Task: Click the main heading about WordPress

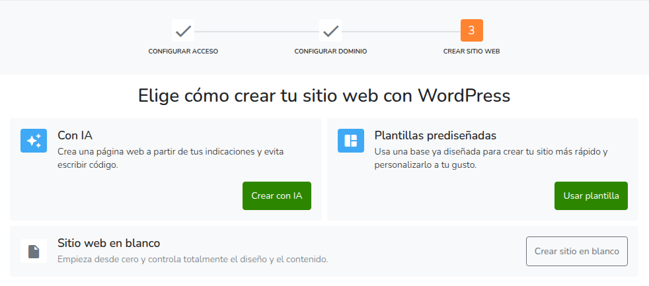Action: coord(324,95)
